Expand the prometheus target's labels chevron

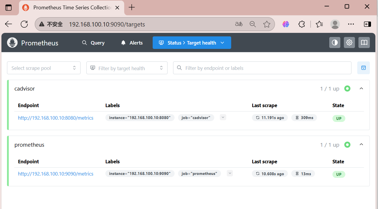(x=230, y=173)
